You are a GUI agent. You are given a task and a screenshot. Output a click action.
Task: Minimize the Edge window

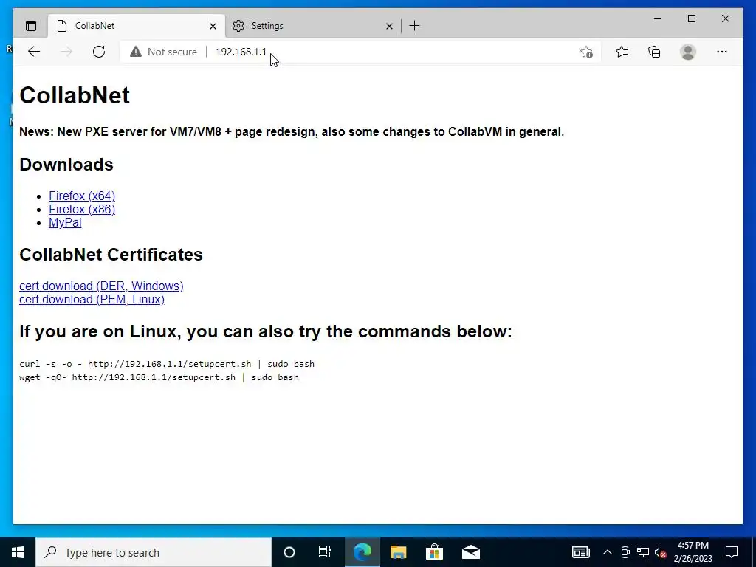click(658, 18)
